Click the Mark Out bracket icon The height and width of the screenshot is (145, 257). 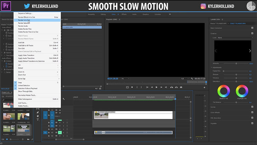pyautogui.click(x=141, y=87)
